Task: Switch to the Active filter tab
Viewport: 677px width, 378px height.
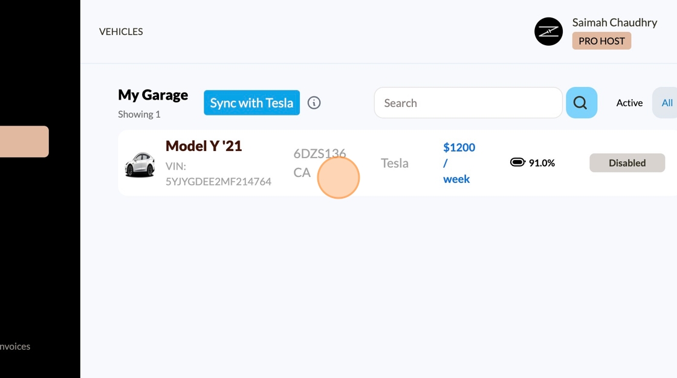Action: tap(629, 103)
